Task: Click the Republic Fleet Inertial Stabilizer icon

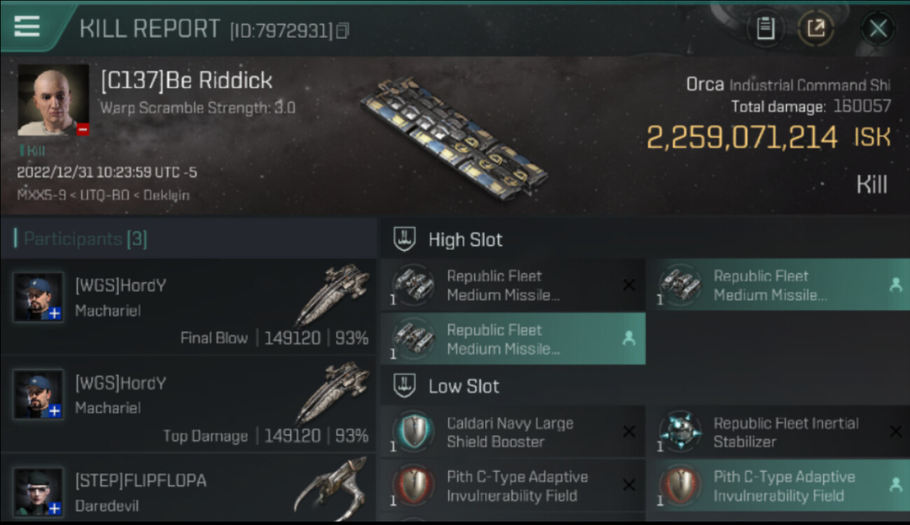Action: (x=680, y=432)
